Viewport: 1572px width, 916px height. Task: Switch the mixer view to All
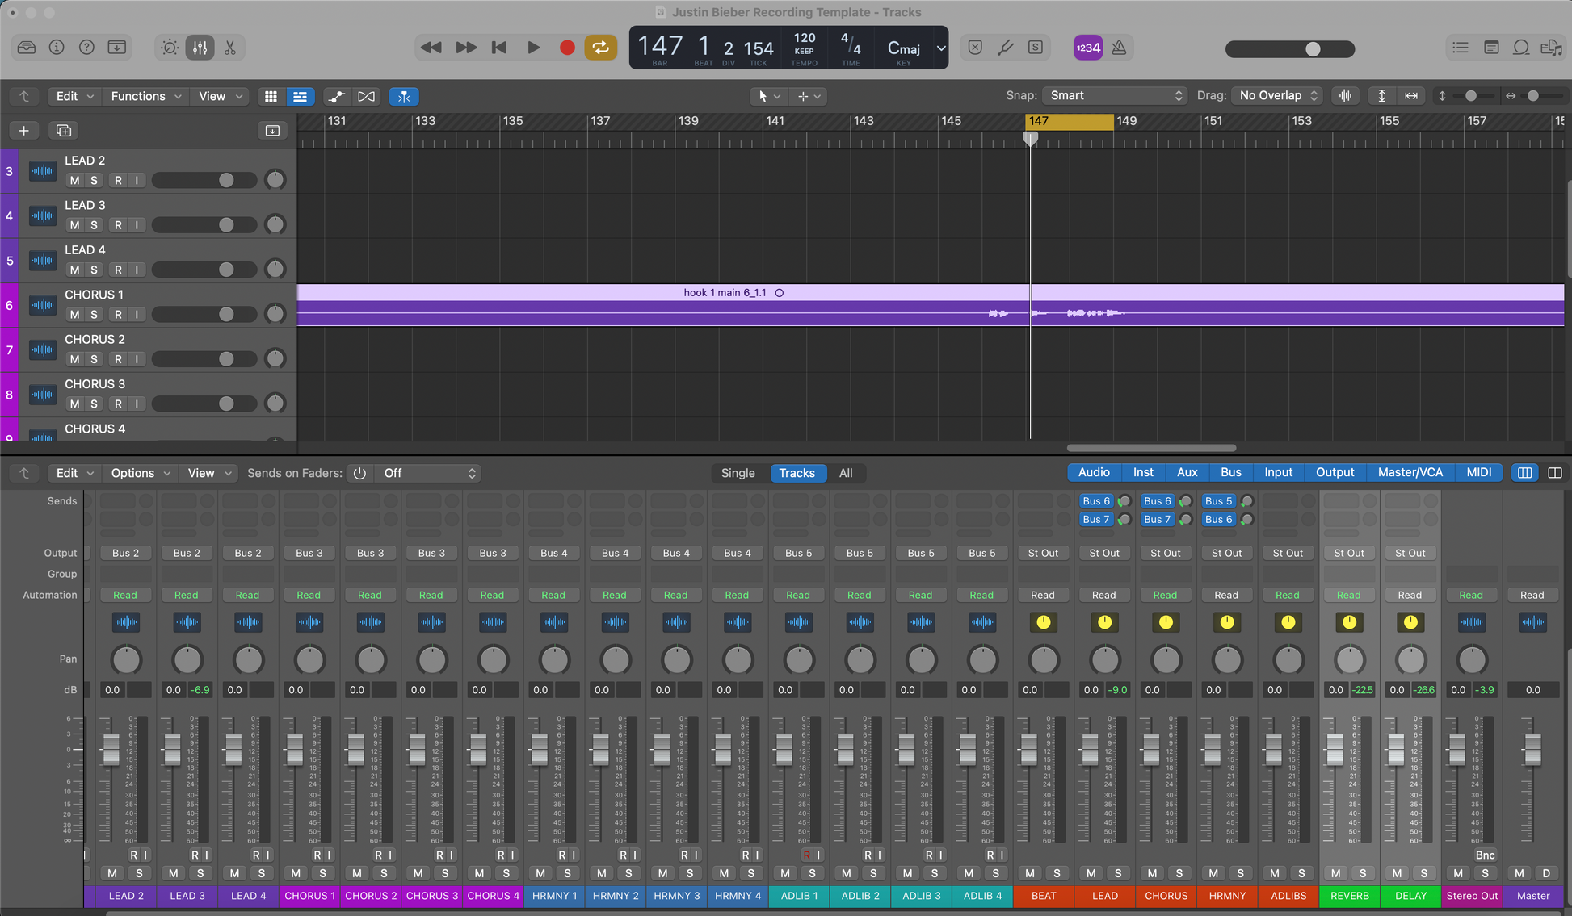coord(845,473)
